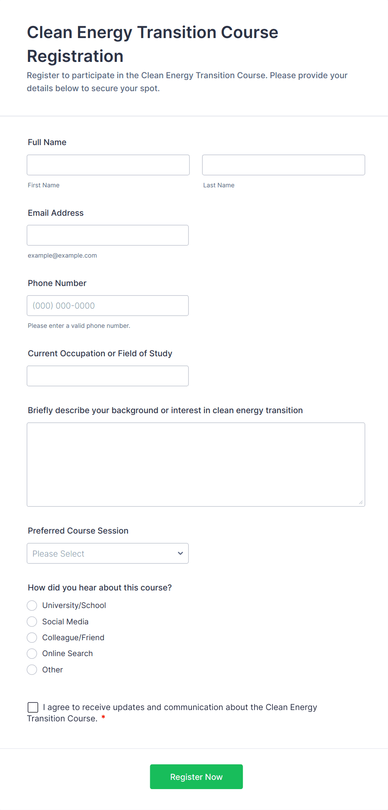Click the First Name input field

click(x=108, y=165)
